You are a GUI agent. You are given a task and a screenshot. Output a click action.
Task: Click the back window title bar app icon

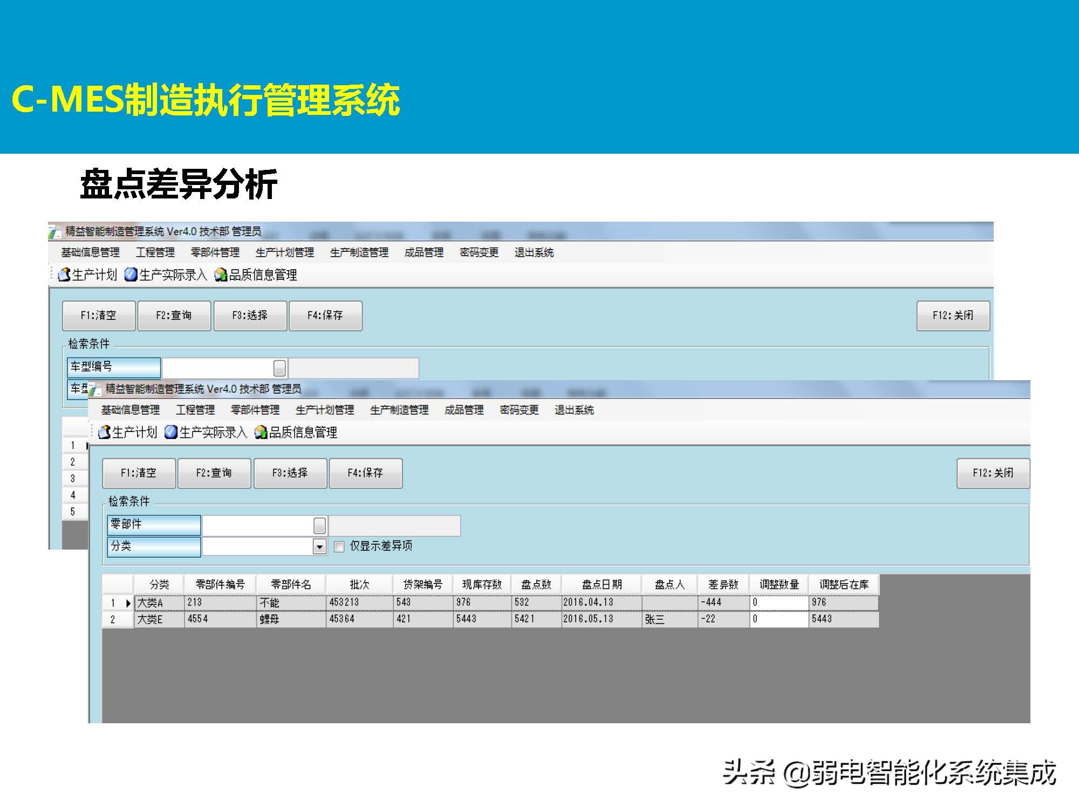(54, 232)
